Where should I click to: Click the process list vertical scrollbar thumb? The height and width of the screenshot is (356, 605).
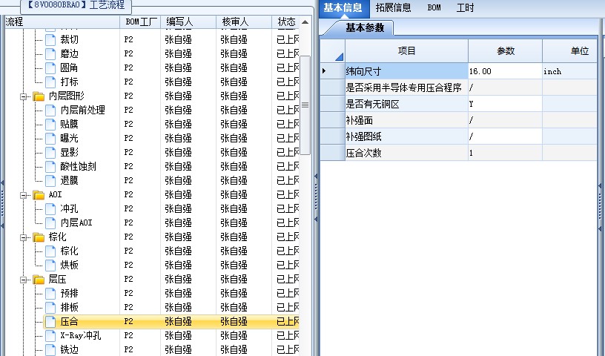point(305,105)
